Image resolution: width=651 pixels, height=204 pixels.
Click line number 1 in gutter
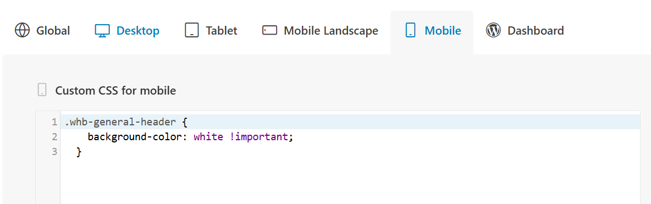[x=54, y=123]
